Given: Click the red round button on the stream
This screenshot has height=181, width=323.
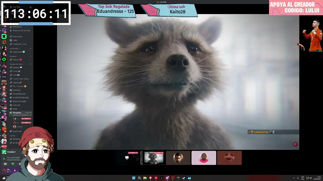Looking at the screenshot, I should click(x=295, y=144).
